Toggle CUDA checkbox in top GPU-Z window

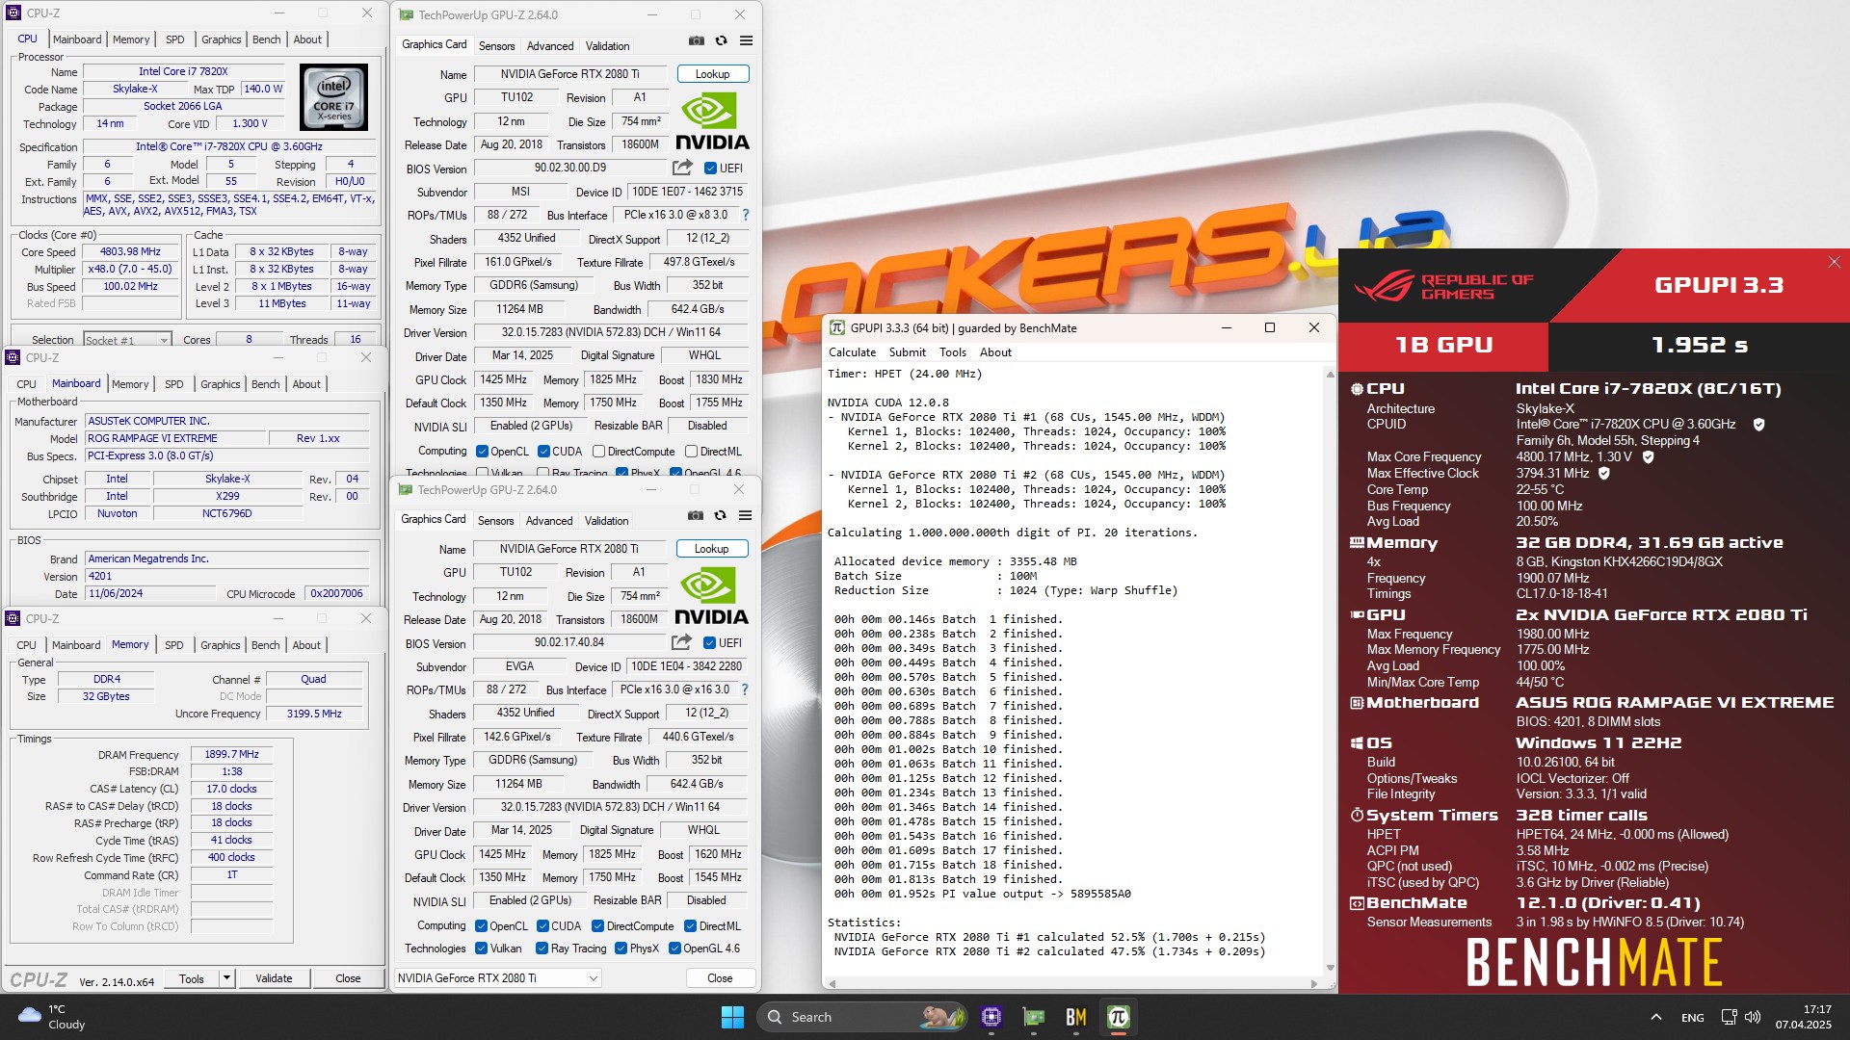click(543, 452)
